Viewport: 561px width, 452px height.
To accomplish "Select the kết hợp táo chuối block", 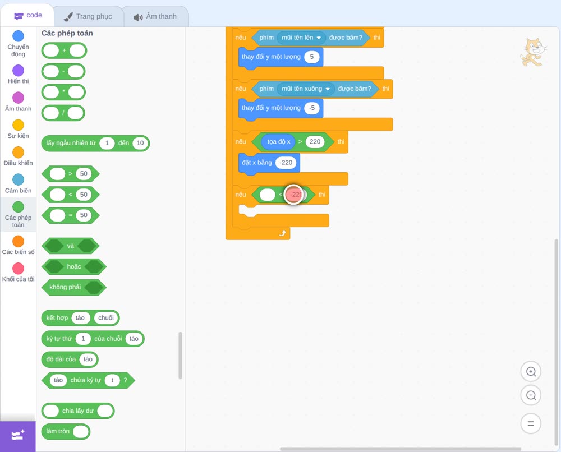I will 80,319.
